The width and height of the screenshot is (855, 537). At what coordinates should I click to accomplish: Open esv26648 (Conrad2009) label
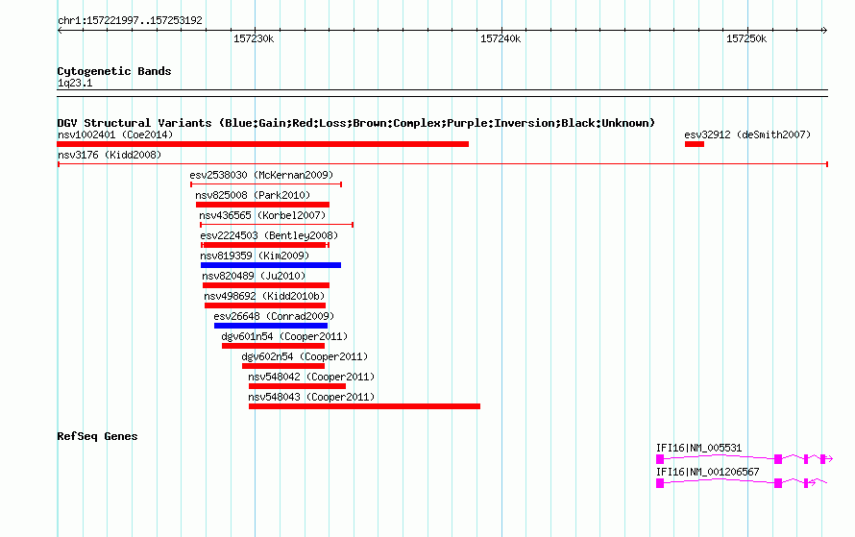click(x=274, y=316)
